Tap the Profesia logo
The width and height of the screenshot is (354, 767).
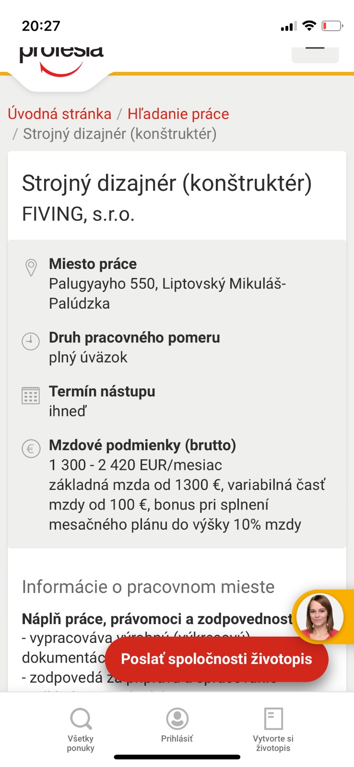61,58
